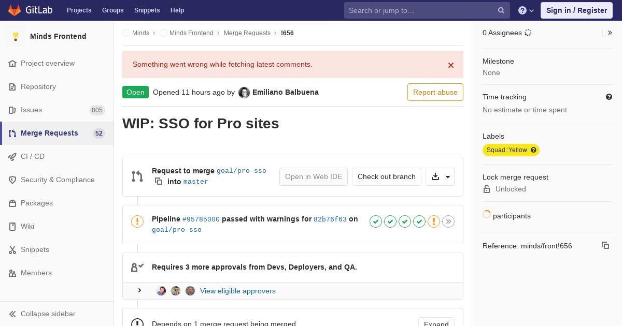Click the Members people icon
Image resolution: width=622 pixels, height=326 pixels.
[x=12, y=273]
